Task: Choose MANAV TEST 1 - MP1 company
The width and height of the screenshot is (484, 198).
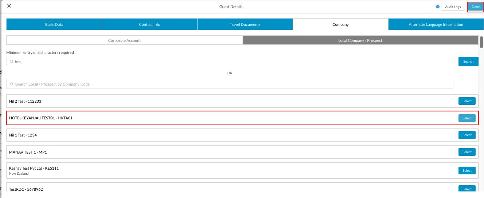Action: click(467, 152)
